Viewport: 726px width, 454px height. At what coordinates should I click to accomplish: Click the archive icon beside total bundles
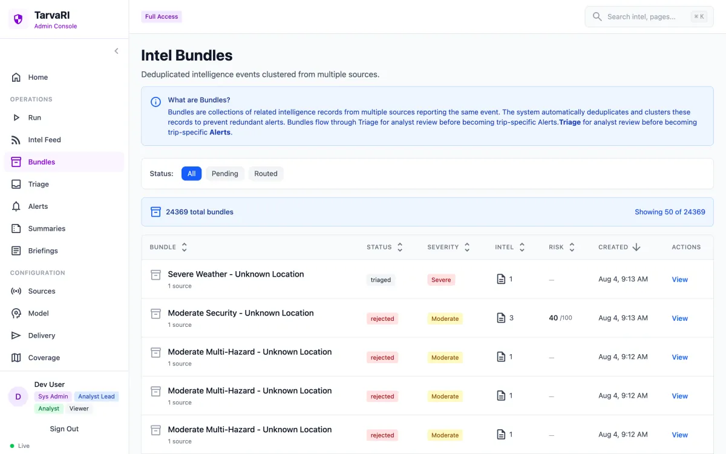[x=155, y=212]
